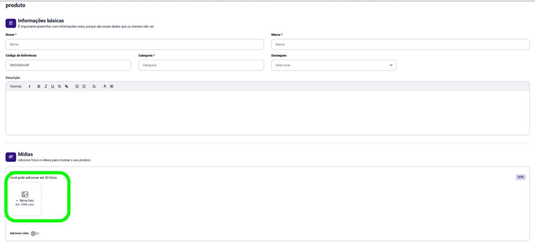This screenshot has height=247, width=535.
Task: Create an ordered numbered list
Action: pos(77,86)
